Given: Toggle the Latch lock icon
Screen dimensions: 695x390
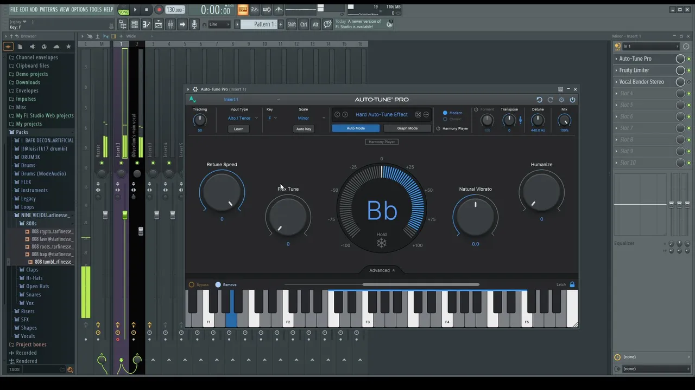Looking at the screenshot, I should tap(572, 285).
